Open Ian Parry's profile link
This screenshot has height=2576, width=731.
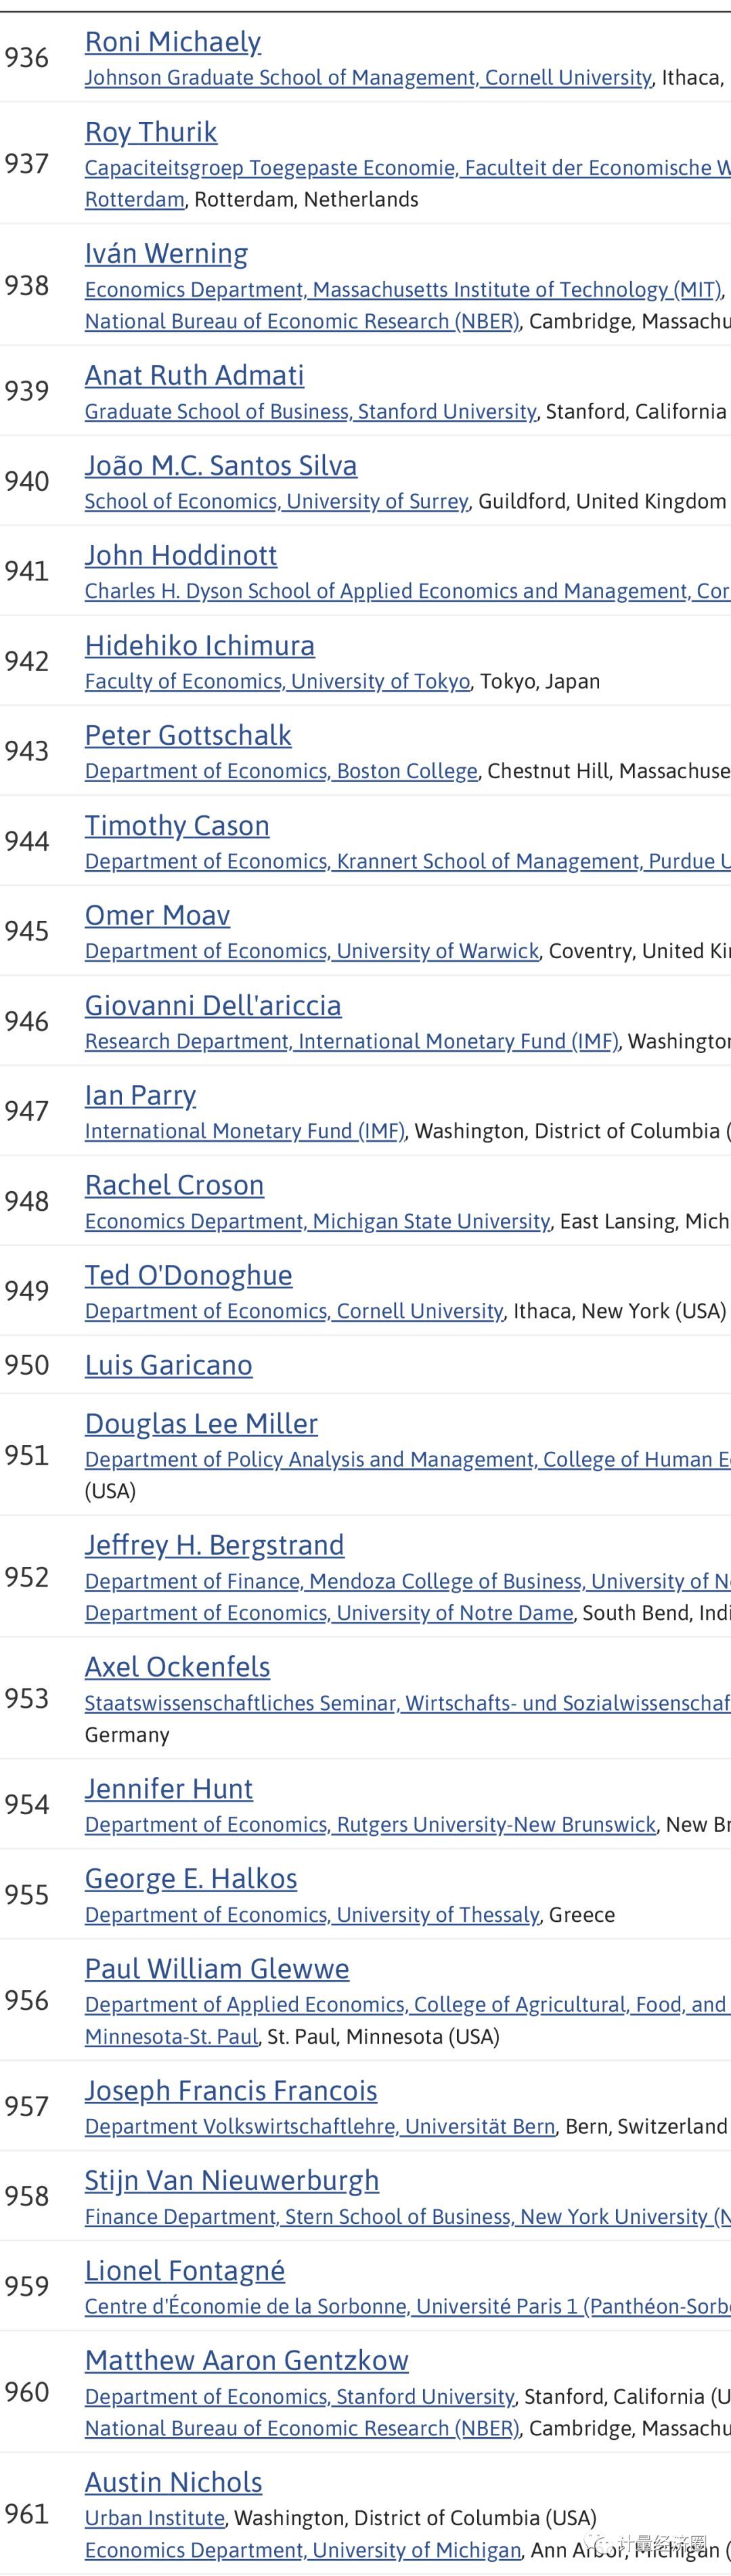tap(140, 1096)
